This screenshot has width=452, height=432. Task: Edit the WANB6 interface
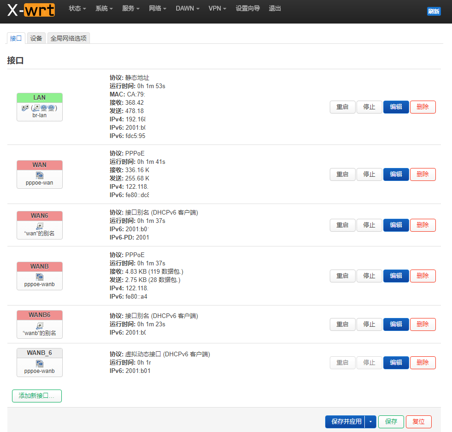[396, 324]
